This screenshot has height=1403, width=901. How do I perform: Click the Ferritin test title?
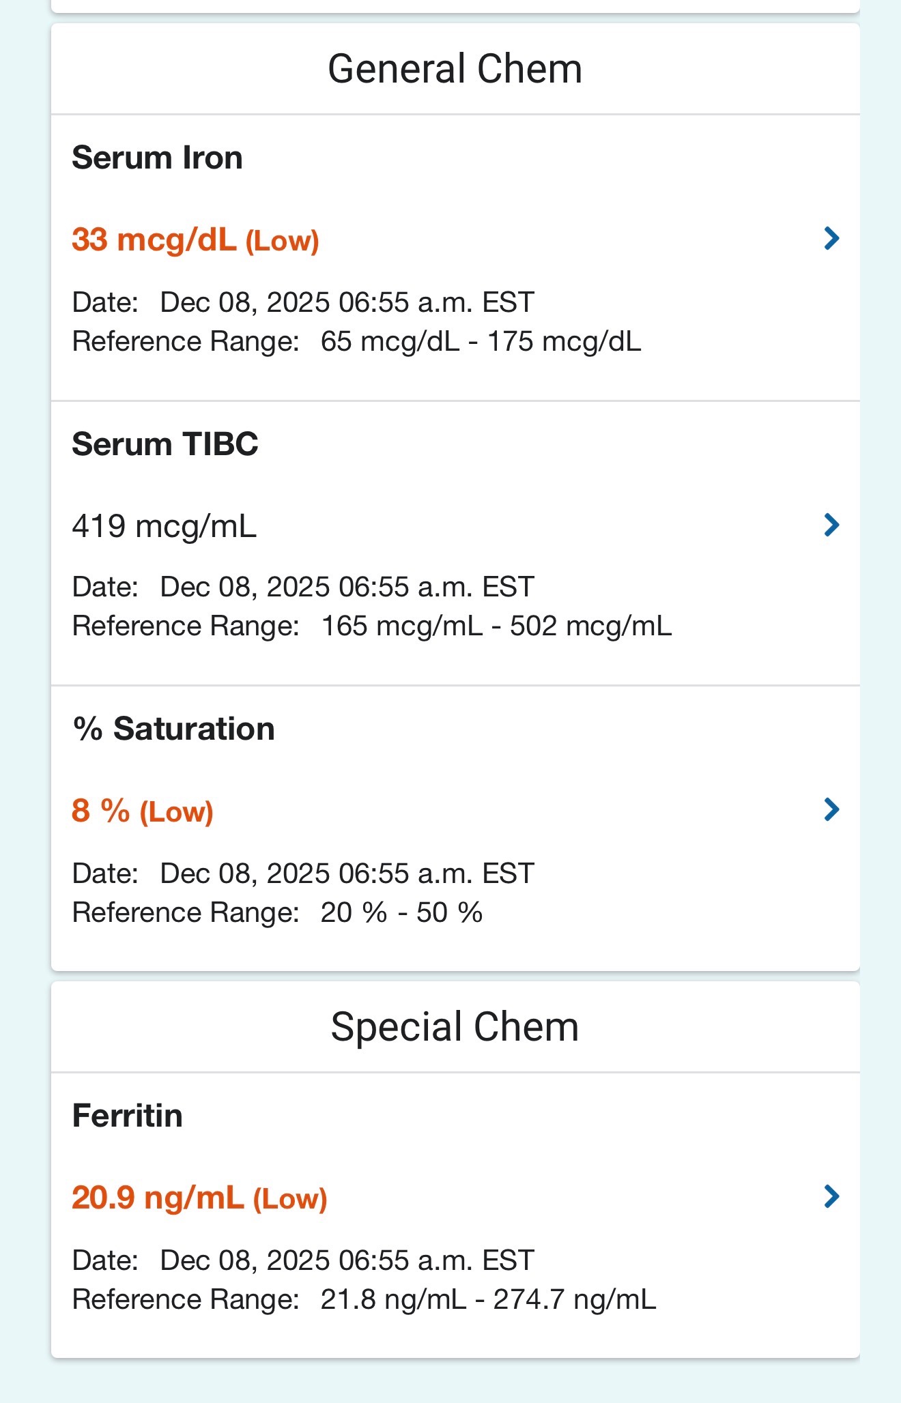(128, 1116)
